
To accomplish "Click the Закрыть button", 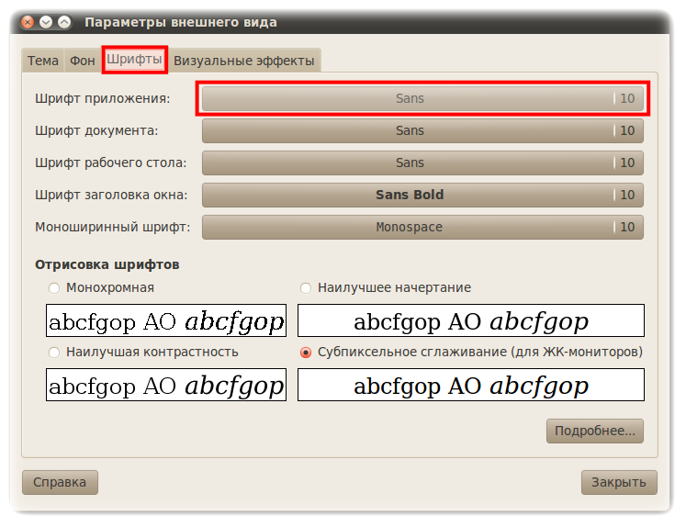I will point(619,482).
